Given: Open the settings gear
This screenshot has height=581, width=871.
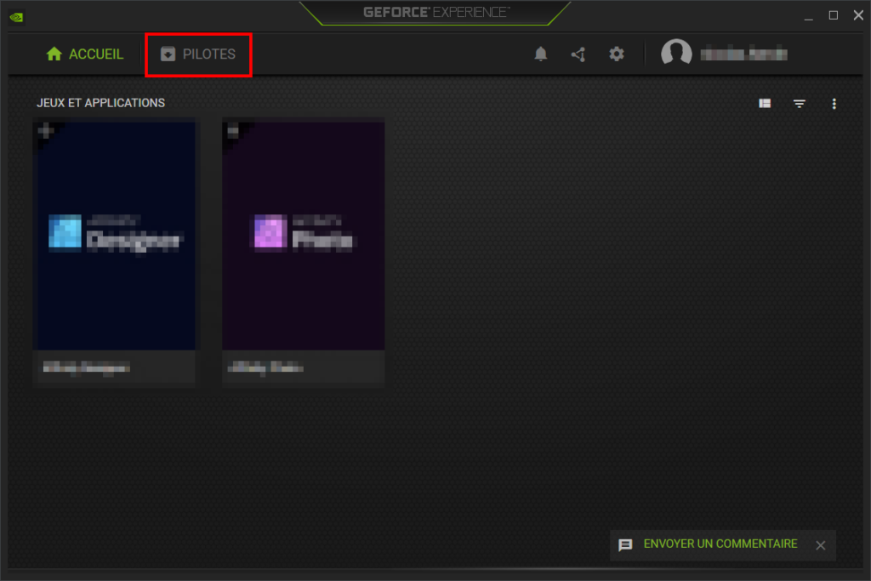Looking at the screenshot, I should (x=617, y=54).
